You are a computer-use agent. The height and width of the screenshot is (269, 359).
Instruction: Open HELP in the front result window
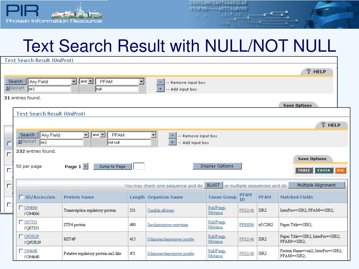coord(331,125)
